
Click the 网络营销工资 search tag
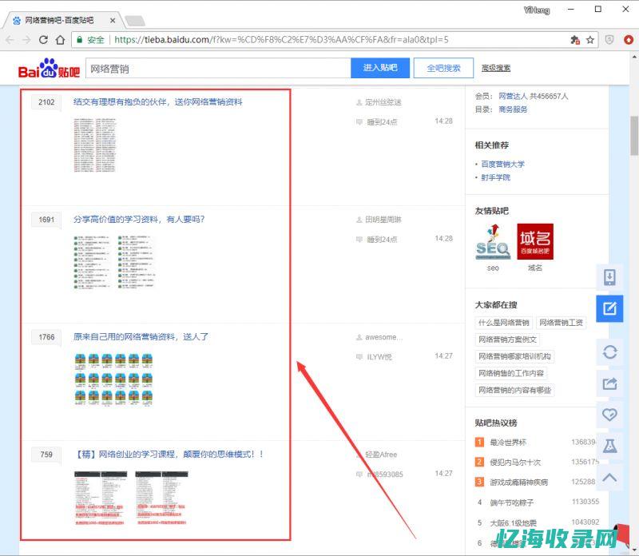(x=561, y=323)
